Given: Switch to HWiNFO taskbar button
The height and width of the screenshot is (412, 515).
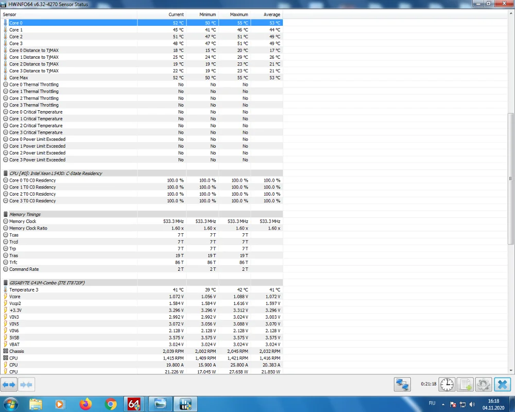Looking at the screenshot, I should click(185, 404).
